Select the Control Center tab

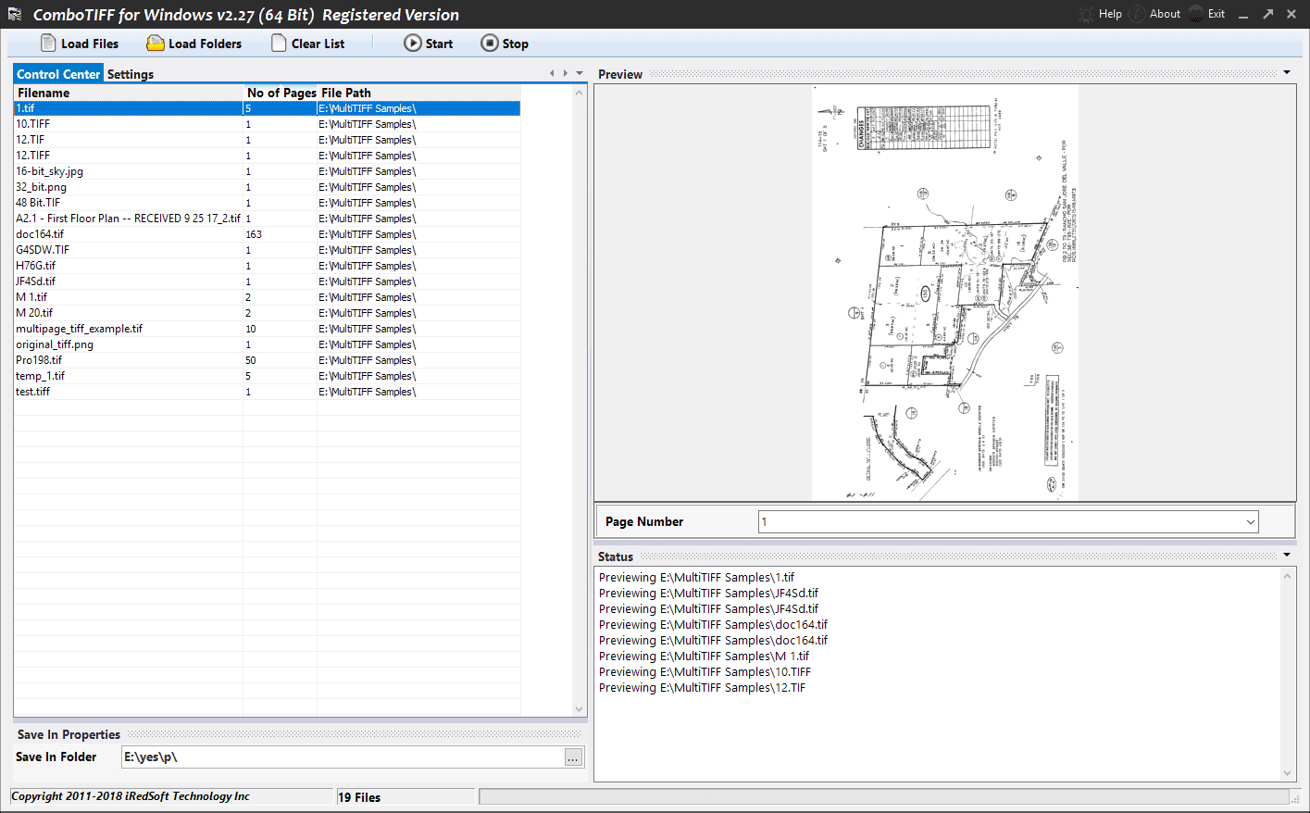pyautogui.click(x=58, y=74)
